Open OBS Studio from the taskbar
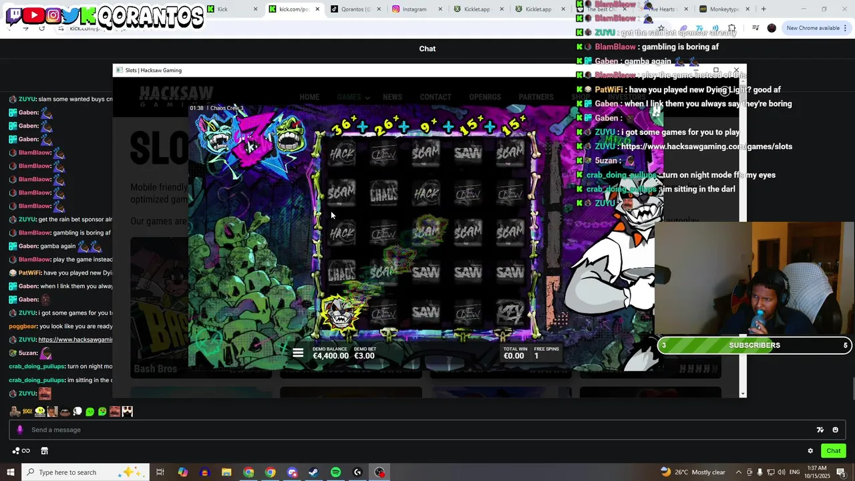The image size is (855, 481). click(x=379, y=472)
